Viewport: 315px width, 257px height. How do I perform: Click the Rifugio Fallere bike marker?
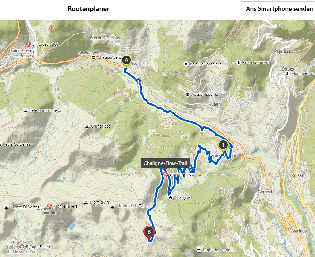point(22,246)
